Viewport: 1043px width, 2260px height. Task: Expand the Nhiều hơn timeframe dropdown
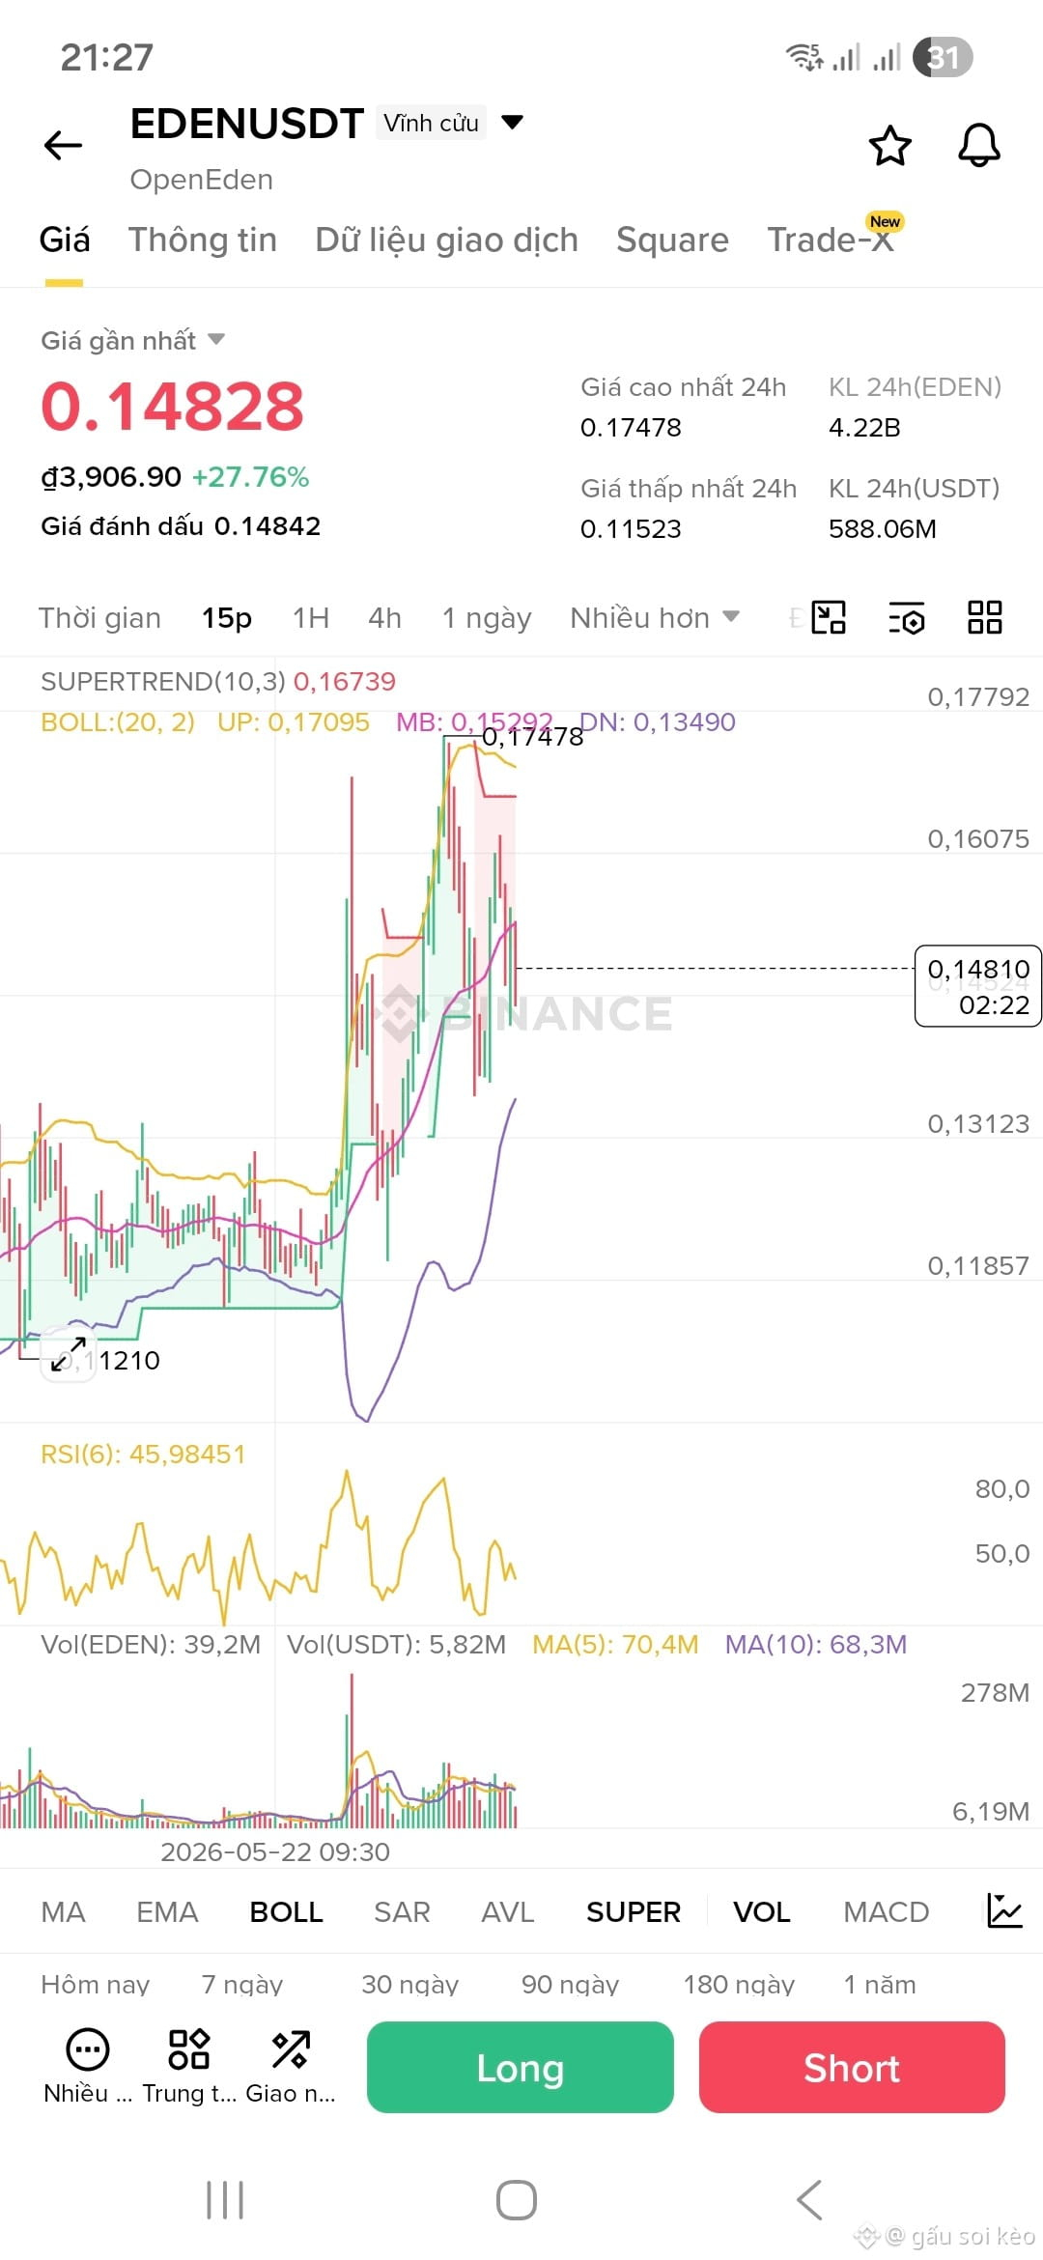655,617
